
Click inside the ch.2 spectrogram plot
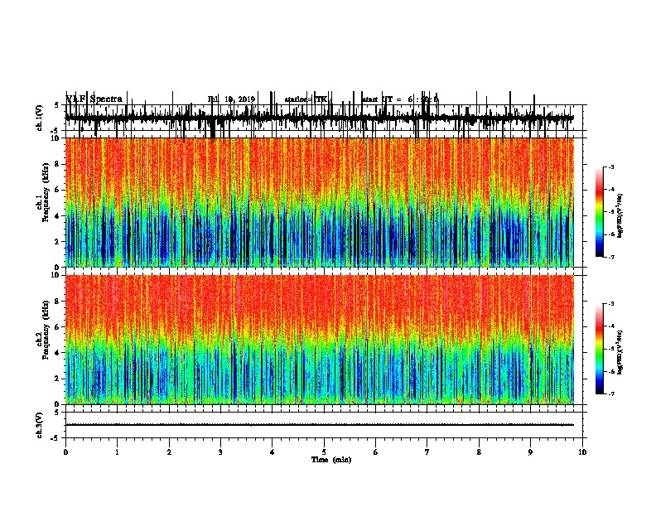319,340
